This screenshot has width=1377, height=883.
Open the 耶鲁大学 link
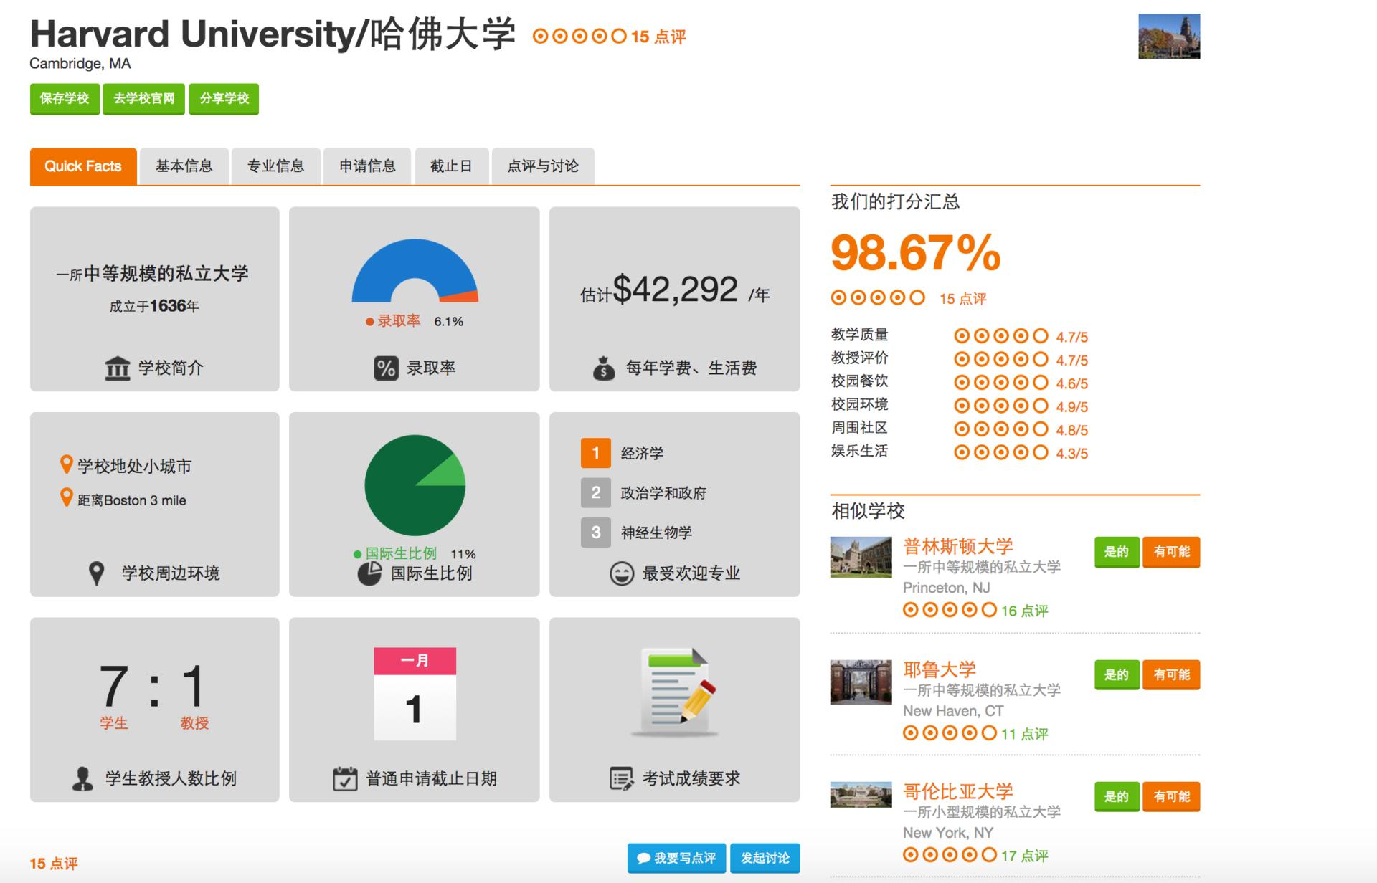click(940, 669)
